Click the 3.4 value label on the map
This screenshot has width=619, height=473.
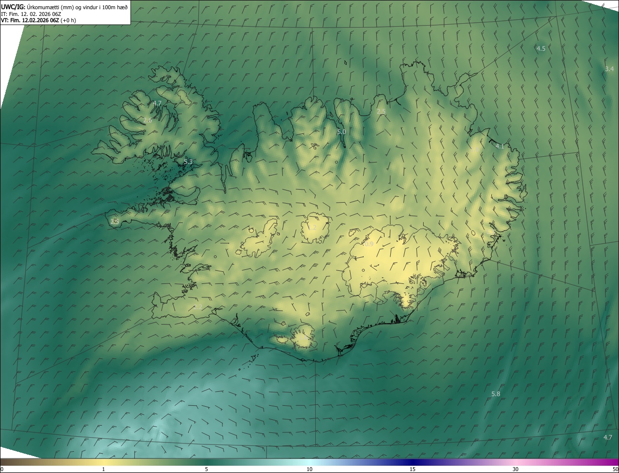coord(609,69)
